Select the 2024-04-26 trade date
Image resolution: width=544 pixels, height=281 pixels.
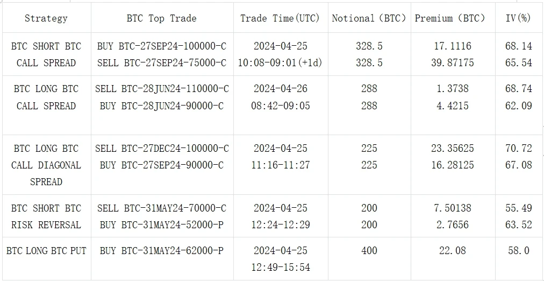click(x=280, y=89)
